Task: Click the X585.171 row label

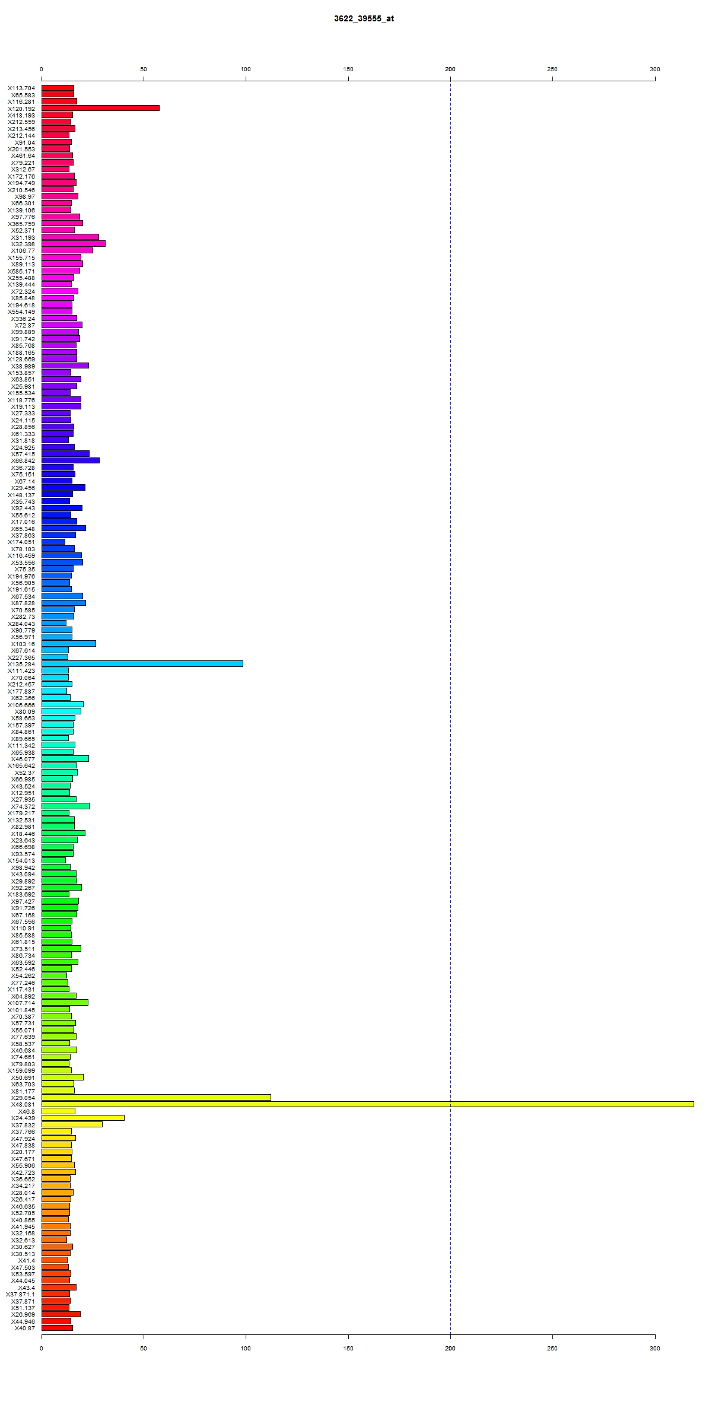Action: 21,271
